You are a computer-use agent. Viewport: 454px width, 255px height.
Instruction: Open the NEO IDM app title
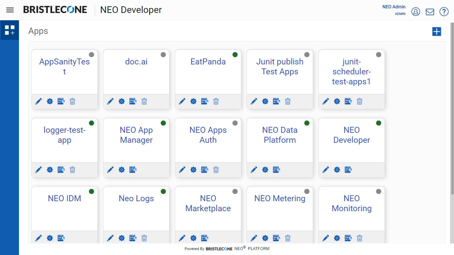coord(64,199)
